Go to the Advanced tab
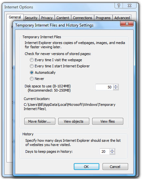The width and height of the screenshot is (143, 179). point(122,18)
